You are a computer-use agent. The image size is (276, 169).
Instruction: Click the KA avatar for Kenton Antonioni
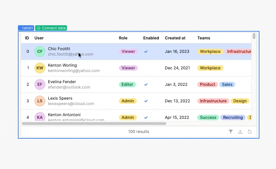(40, 117)
